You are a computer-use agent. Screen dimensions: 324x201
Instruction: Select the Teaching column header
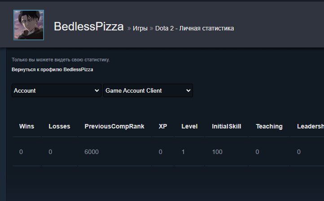pos(269,126)
